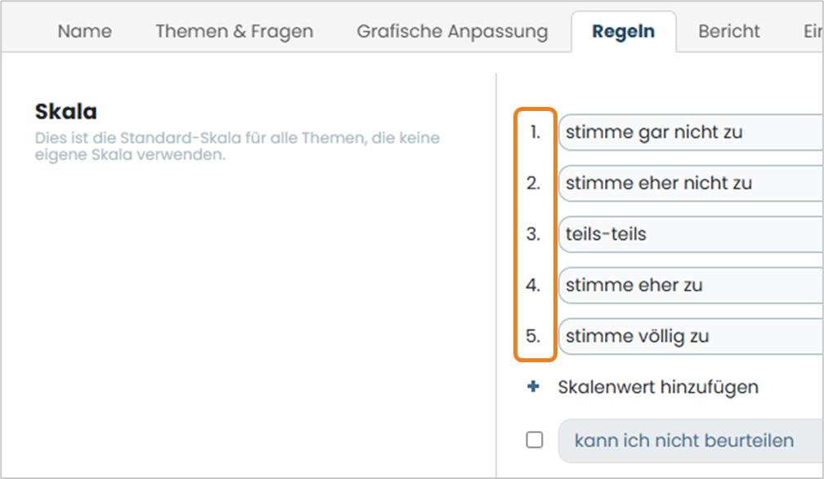
Task: Click the 'stimme eher nicht zu' field
Action: 691,183
